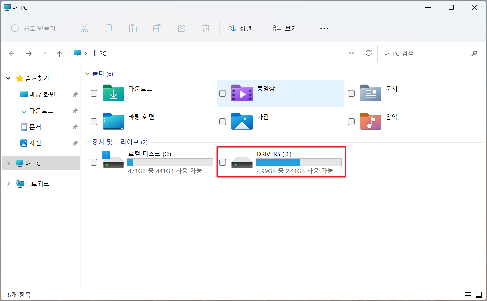The width and height of the screenshot is (487, 301).
Task: Click the Delete trash can icon
Action: (x=206, y=28)
